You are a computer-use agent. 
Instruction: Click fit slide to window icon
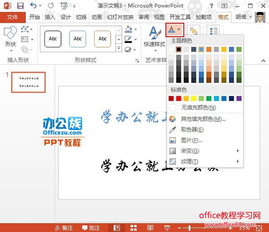259,228
